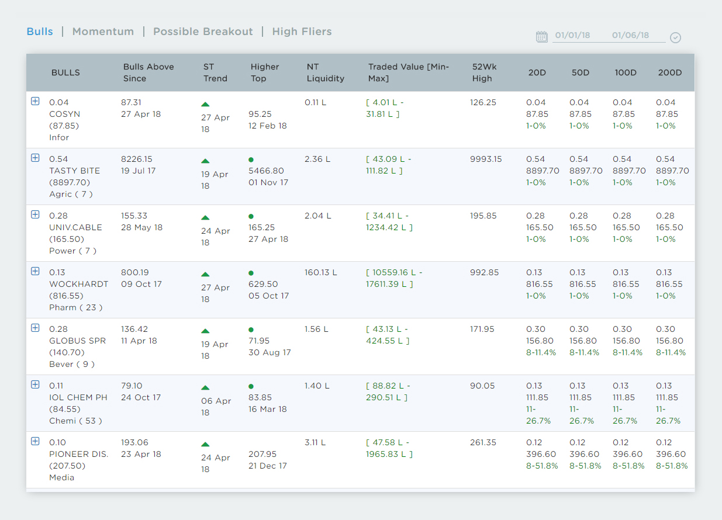Click Bulls Above Since value 800.19
Image resolution: width=722 pixels, height=520 pixels.
(x=135, y=272)
